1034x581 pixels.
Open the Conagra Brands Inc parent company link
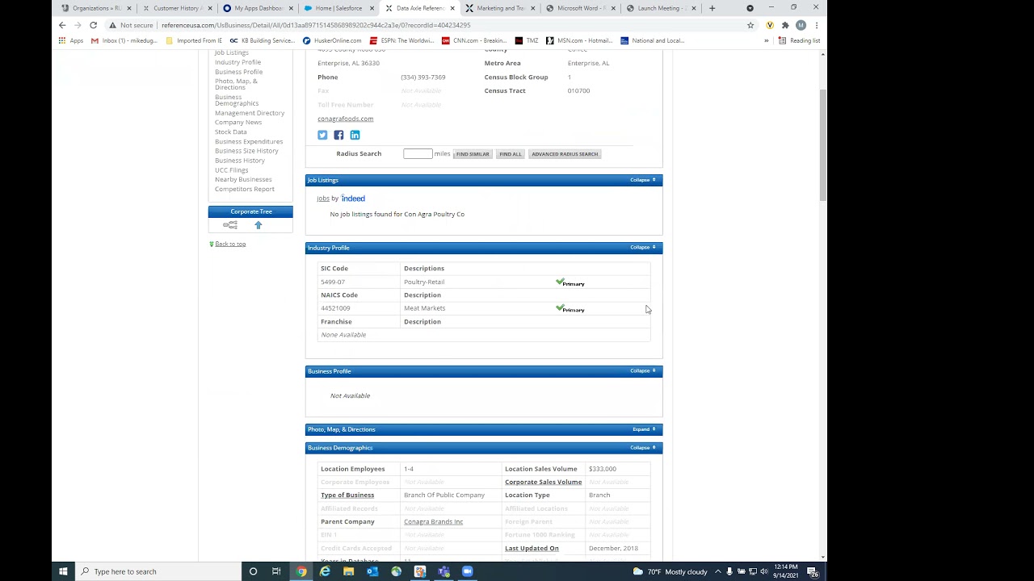click(x=433, y=522)
